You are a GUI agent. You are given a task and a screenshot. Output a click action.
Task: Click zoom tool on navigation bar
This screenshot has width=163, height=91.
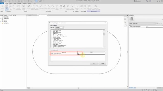[125, 23]
